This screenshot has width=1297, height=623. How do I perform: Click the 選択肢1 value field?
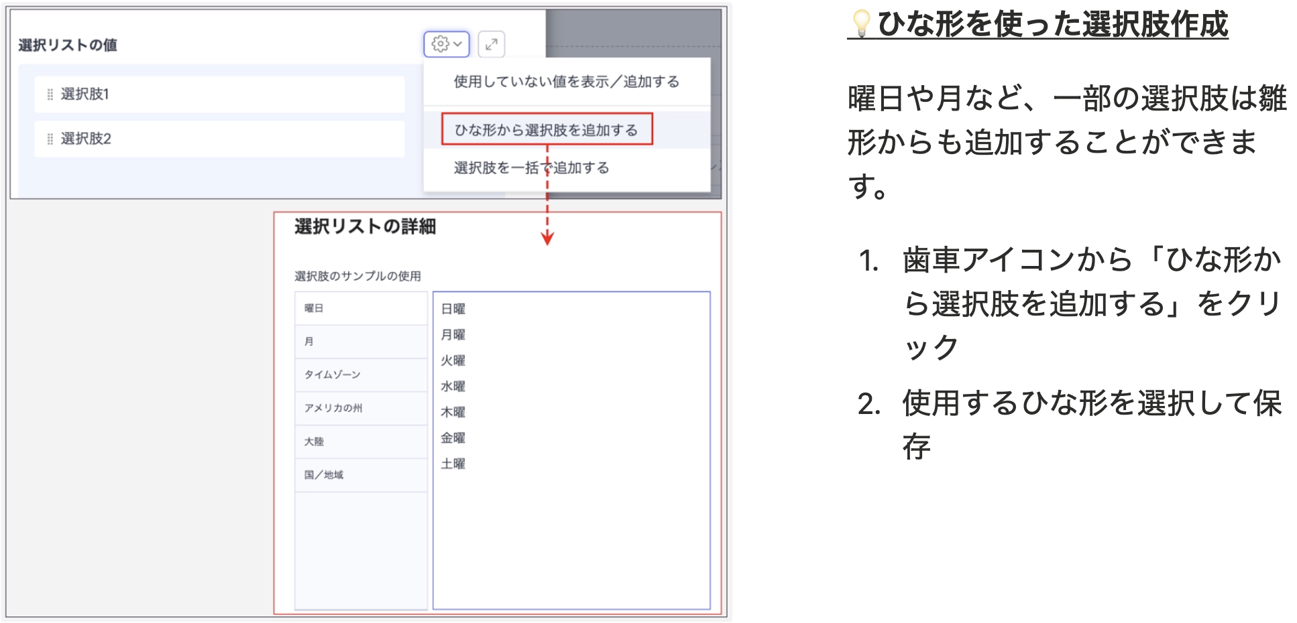pos(220,94)
